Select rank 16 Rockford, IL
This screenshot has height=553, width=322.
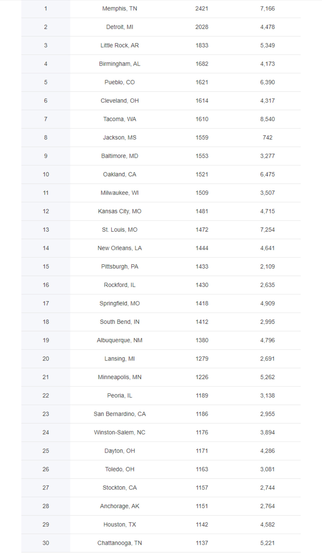point(161,285)
